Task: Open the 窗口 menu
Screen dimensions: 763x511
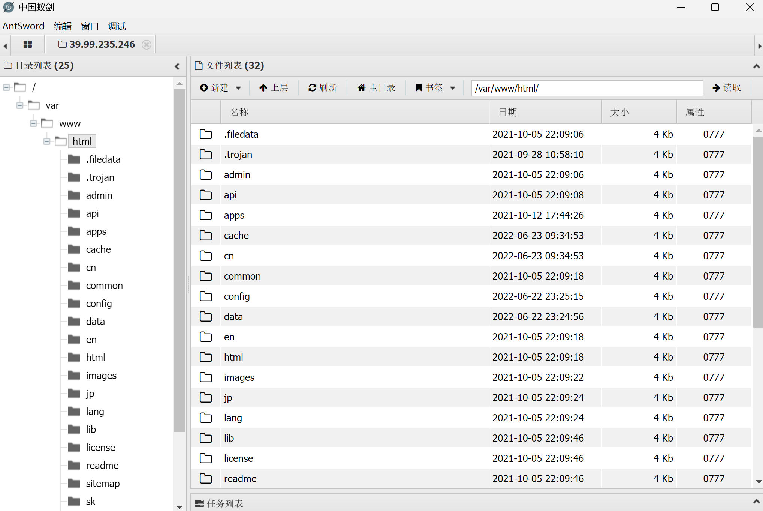Action: pos(90,26)
